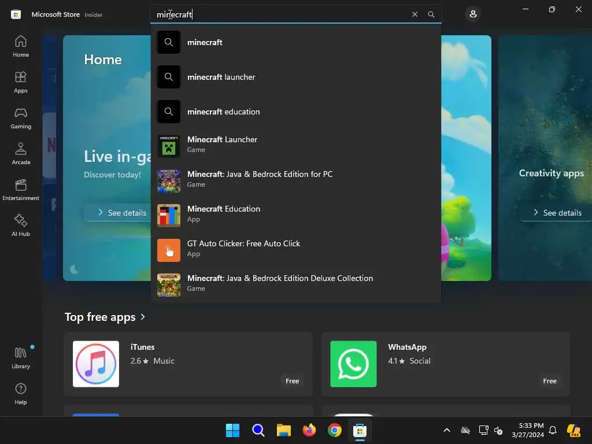Select the 'minecraft' search suggestion
Viewport: 592px width, 444px height.
pos(295,42)
